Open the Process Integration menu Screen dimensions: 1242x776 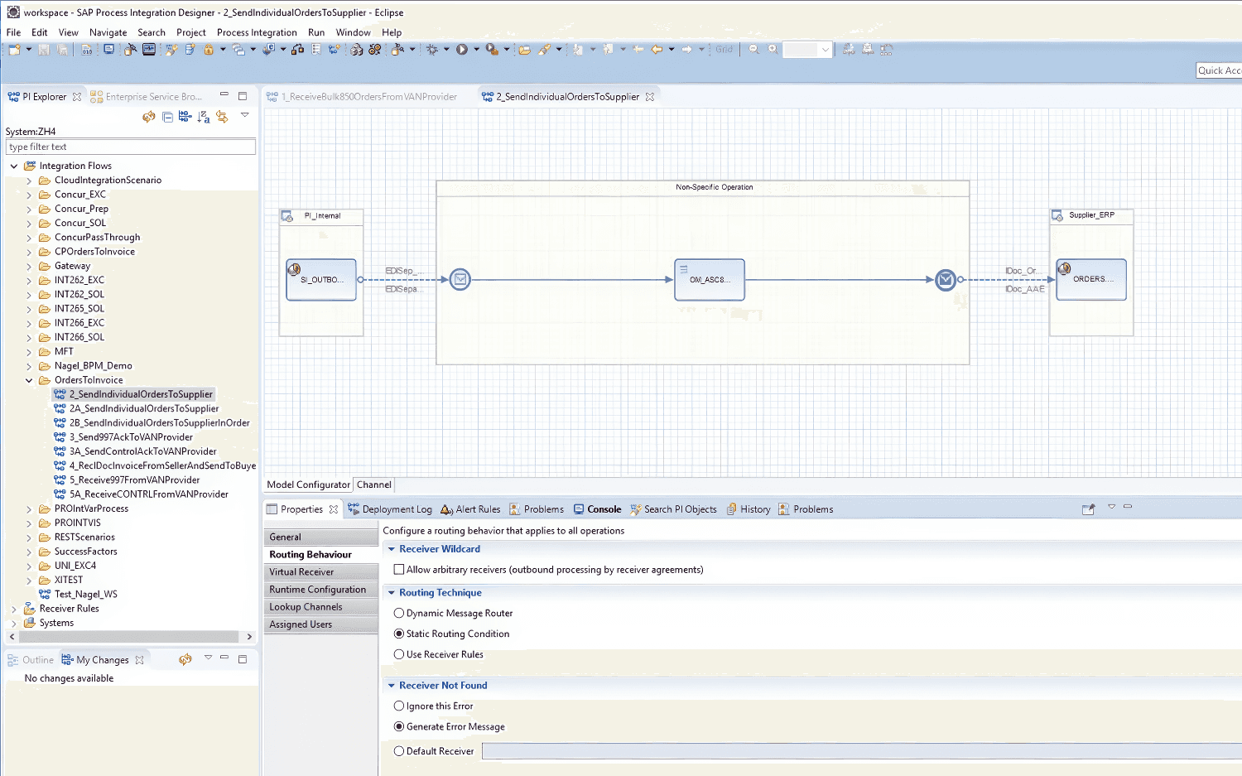tap(257, 32)
